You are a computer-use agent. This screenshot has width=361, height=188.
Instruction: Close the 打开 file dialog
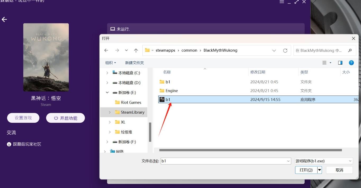353,38
